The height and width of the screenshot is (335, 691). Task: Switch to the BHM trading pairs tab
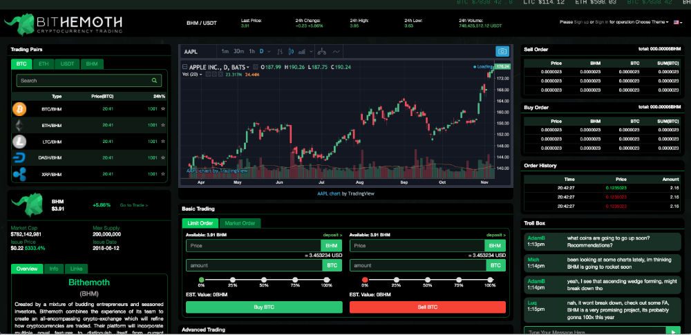pyautogui.click(x=92, y=64)
